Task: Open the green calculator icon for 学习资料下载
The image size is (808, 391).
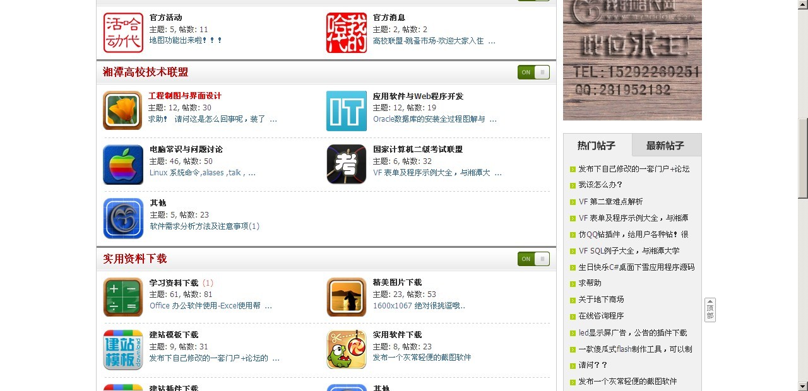Action: point(123,297)
